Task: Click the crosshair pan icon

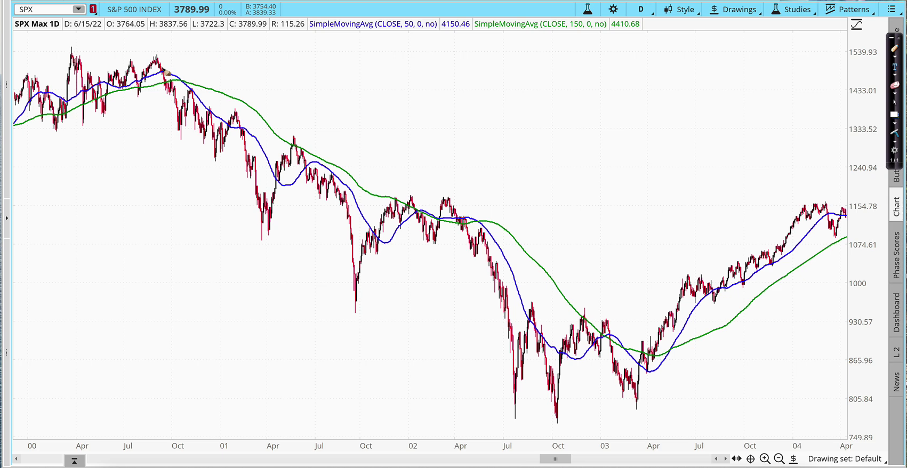Action: pos(750,459)
